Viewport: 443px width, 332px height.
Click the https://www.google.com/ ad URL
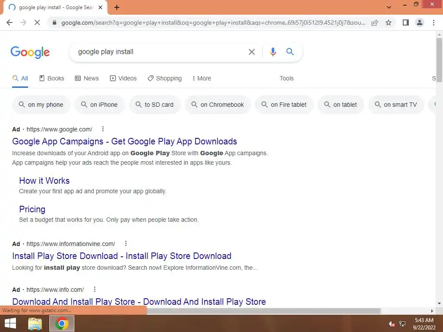click(59, 129)
